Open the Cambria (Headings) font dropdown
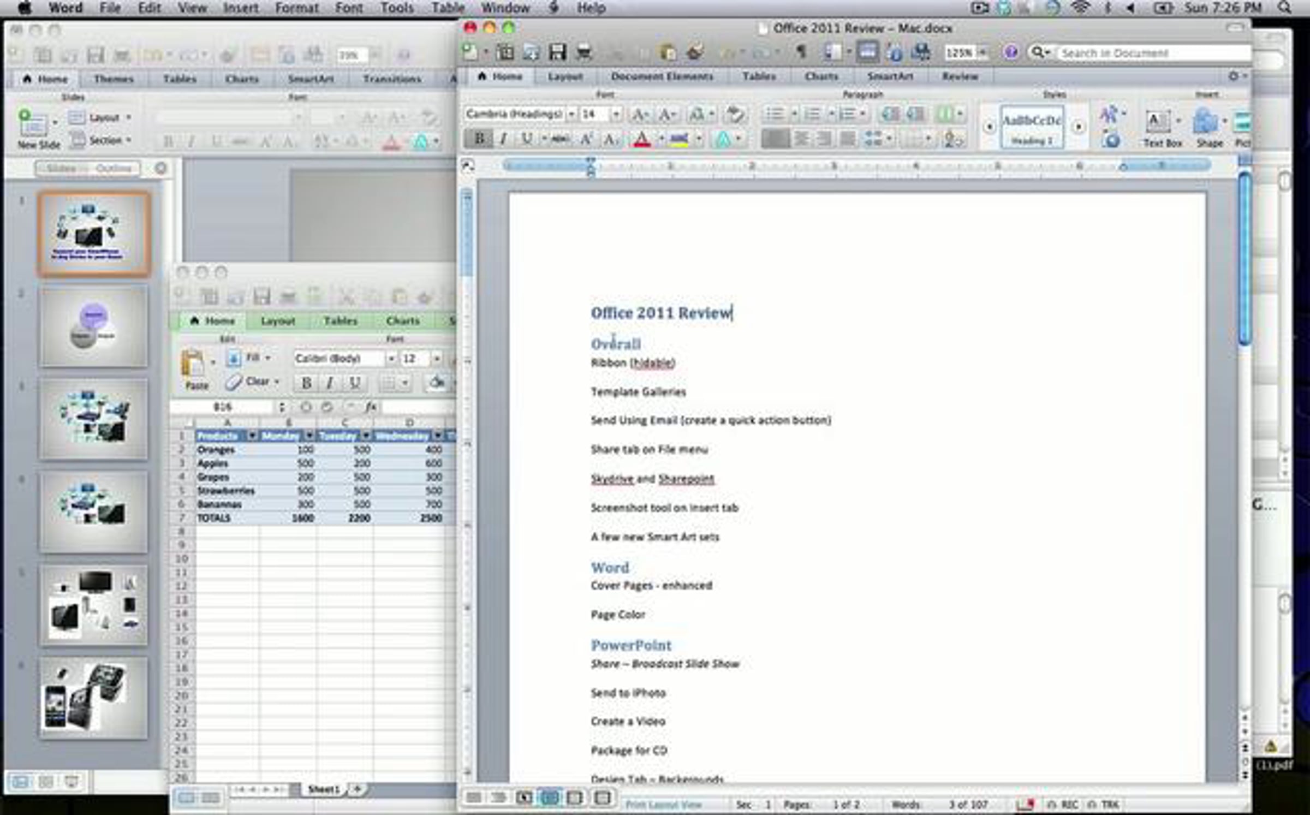The width and height of the screenshot is (1310, 815). point(571,114)
